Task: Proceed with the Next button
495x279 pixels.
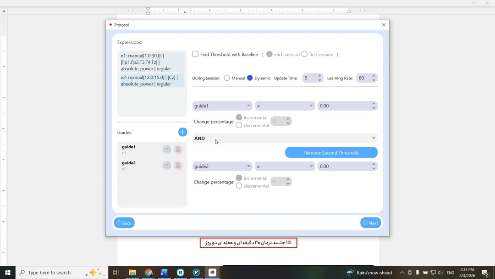Action: point(371,223)
